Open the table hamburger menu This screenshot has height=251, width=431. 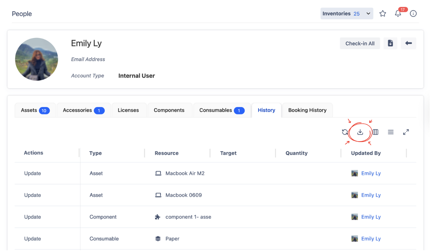click(x=390, y=132)
